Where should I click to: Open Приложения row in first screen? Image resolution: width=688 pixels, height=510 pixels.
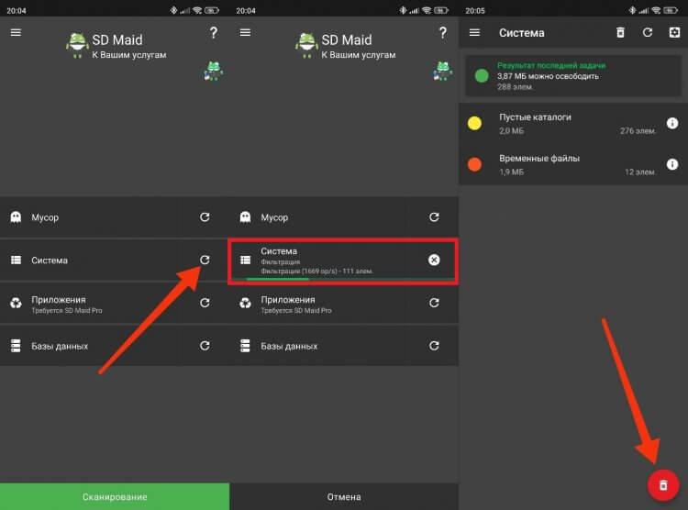(x=115, y=303)
